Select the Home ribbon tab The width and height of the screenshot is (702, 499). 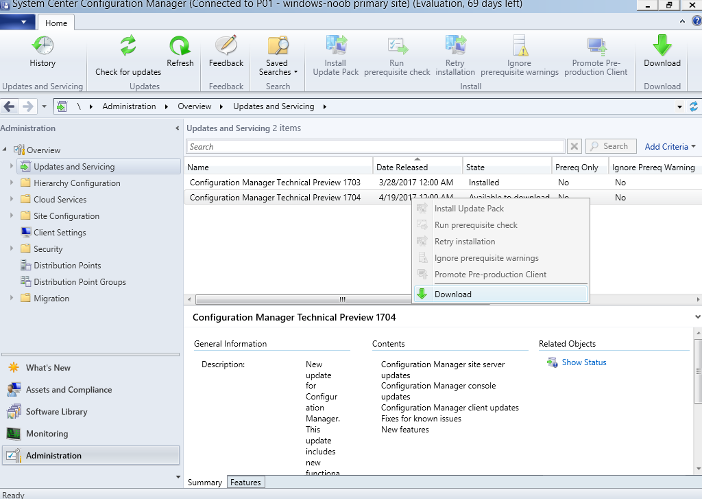56,23
